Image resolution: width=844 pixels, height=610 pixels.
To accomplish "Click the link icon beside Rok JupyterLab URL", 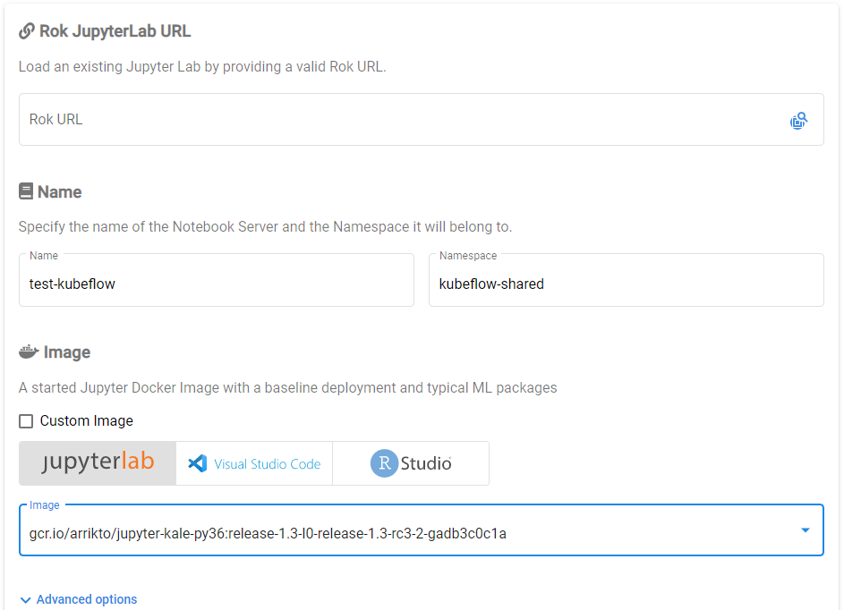I will coord(26,31).
